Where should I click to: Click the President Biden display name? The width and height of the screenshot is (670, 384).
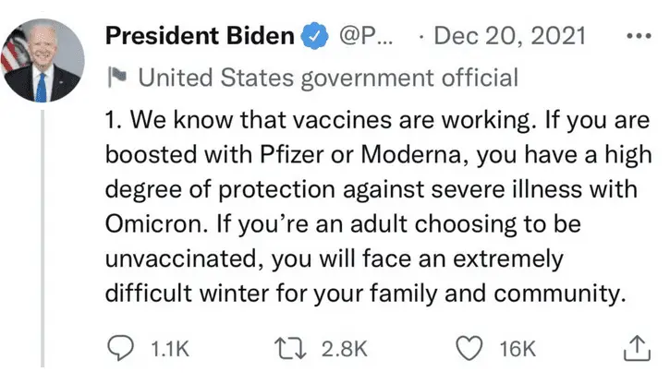(203, 37)
